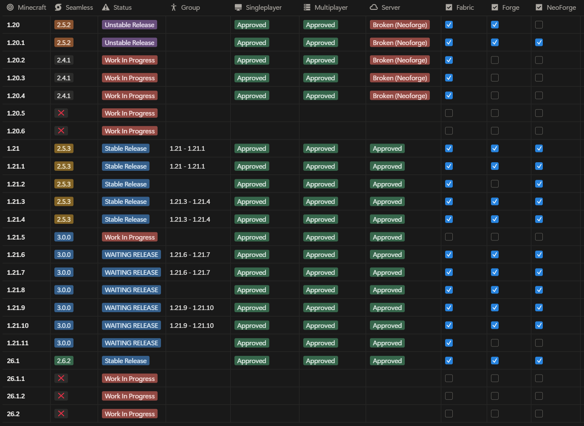
Task: Click Broken (Neoforge) tag in row 1.20.4
Action: [x=400, y=96]
